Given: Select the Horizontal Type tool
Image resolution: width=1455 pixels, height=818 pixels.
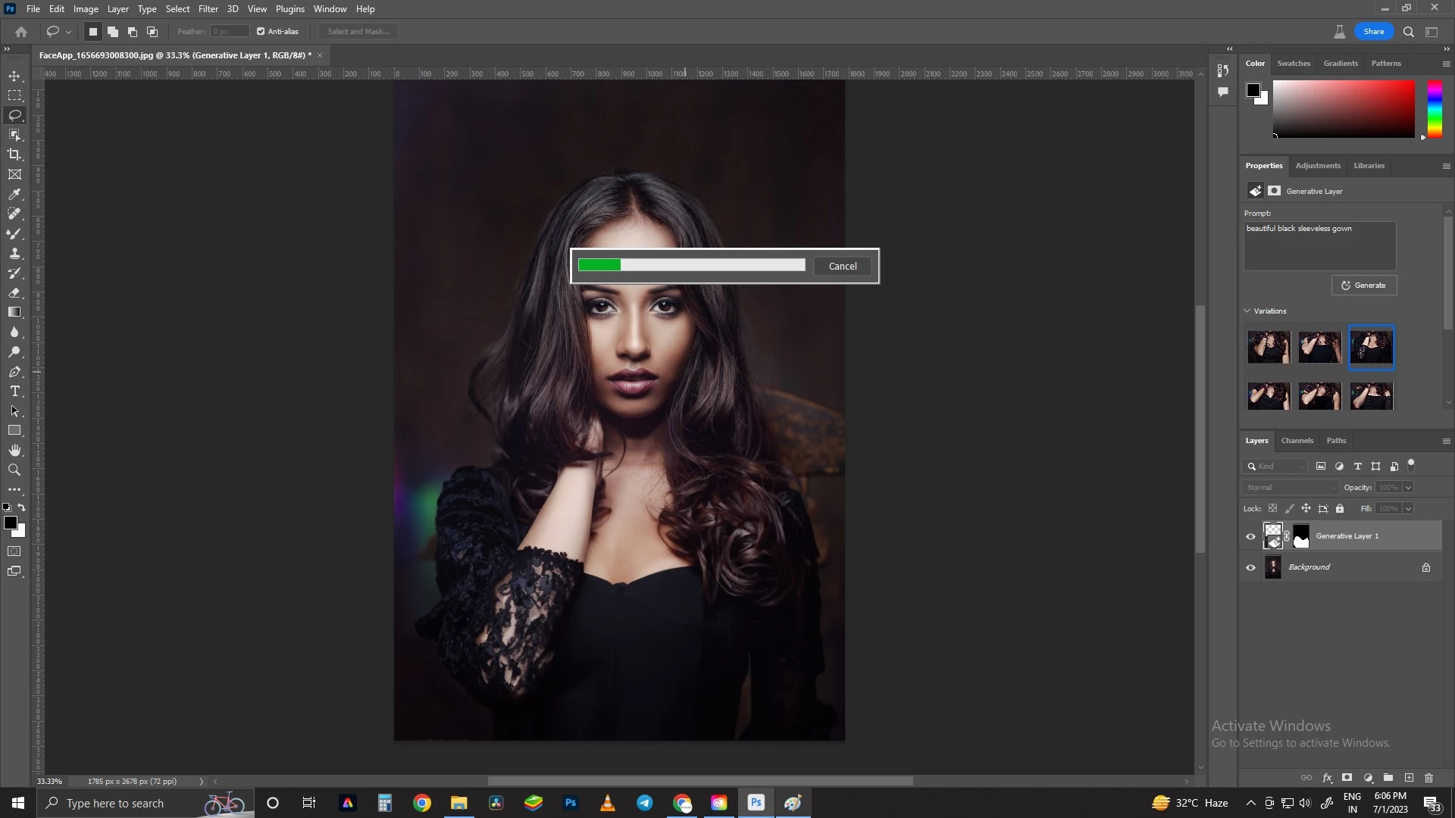Looking at the screenshot, I should click(x=14, y=392).
